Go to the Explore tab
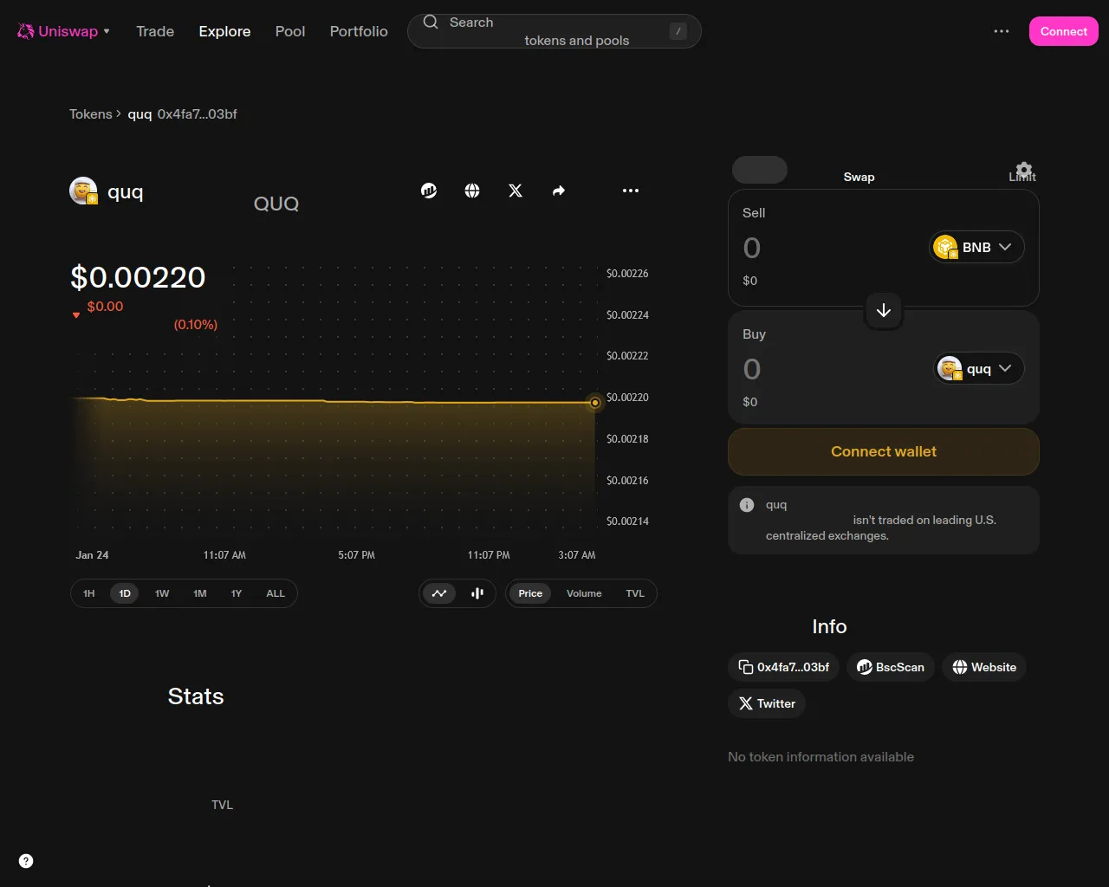 224,31
